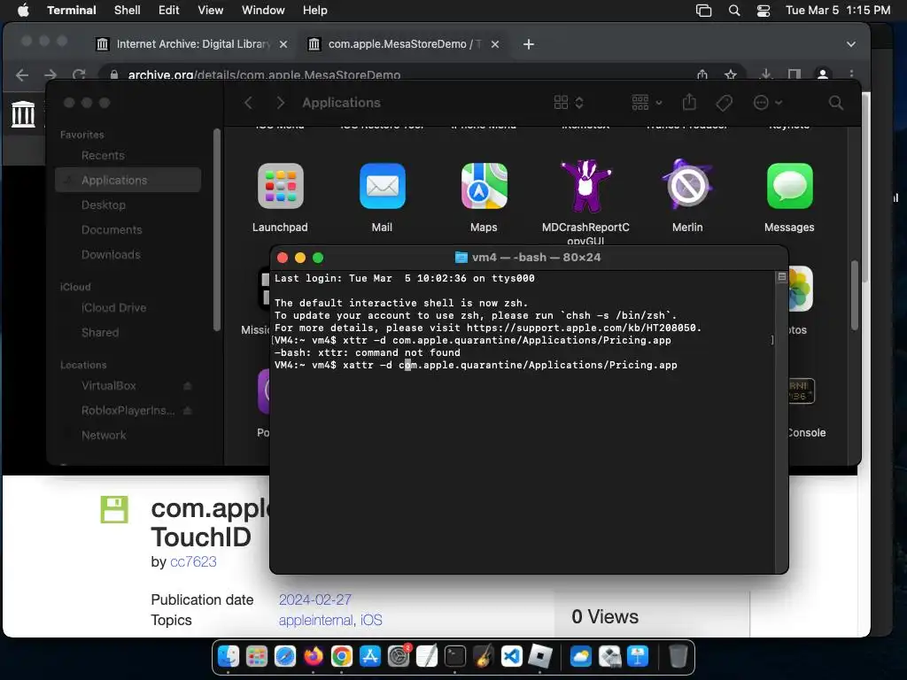Open the Terminal app menu
This screenshot has width=907, height=680.
tap(71, 11)
